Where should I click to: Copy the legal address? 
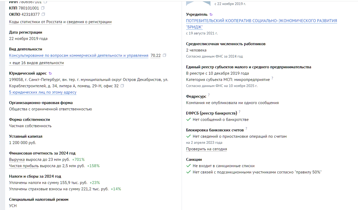122,86
